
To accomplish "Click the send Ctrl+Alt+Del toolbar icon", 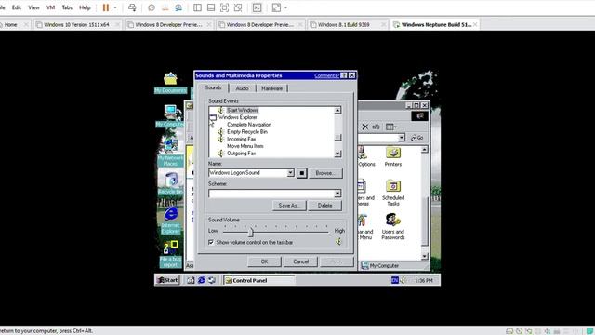I will (x=132, y=7).
